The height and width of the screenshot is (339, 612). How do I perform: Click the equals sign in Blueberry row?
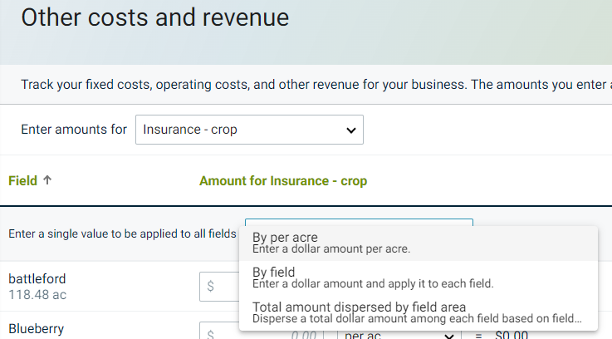pos(477,335)
